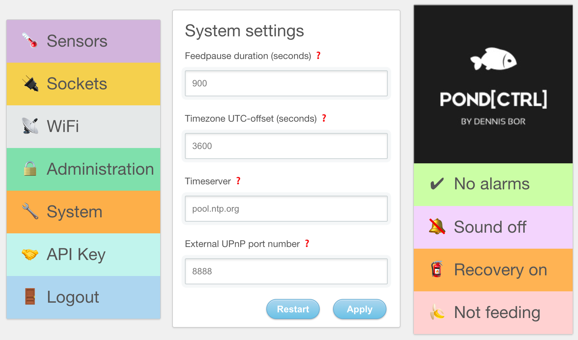
Task: Toggle the Not feeding status
Action: [x=493, y=313]
